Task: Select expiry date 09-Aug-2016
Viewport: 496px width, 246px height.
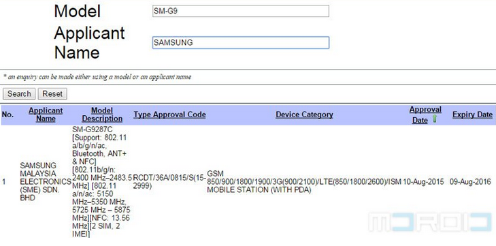Action: tap(470, 182)
